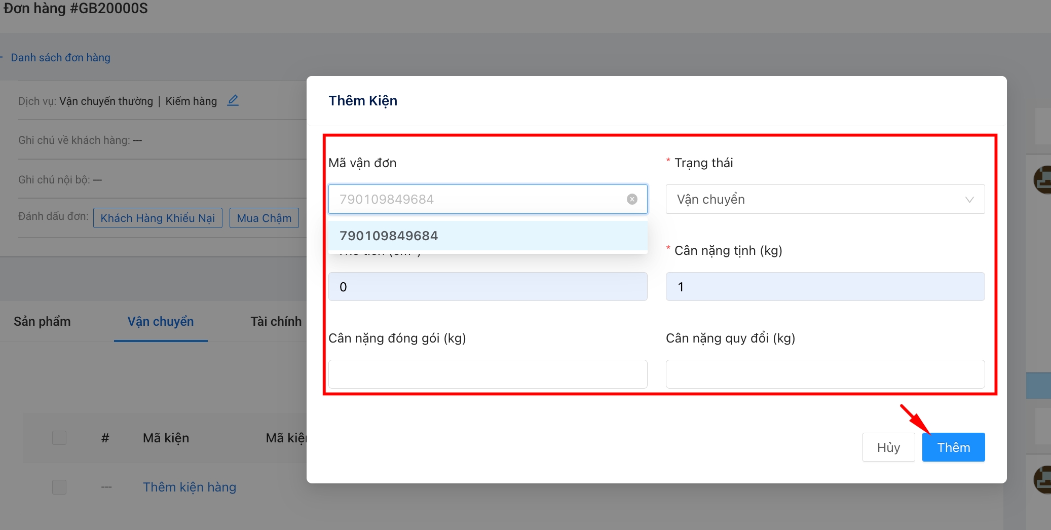Click the Thêm kiện hàng link

click(190, 487)
